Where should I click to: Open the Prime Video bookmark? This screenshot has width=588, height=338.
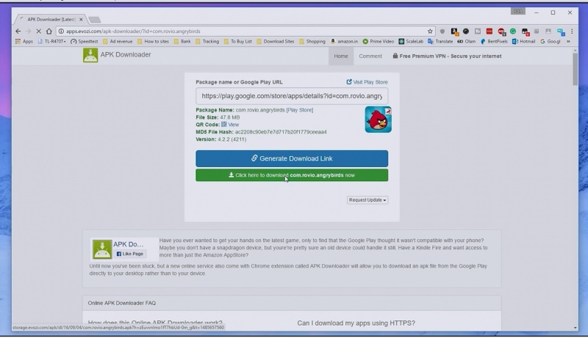click(x=379, y=42)
